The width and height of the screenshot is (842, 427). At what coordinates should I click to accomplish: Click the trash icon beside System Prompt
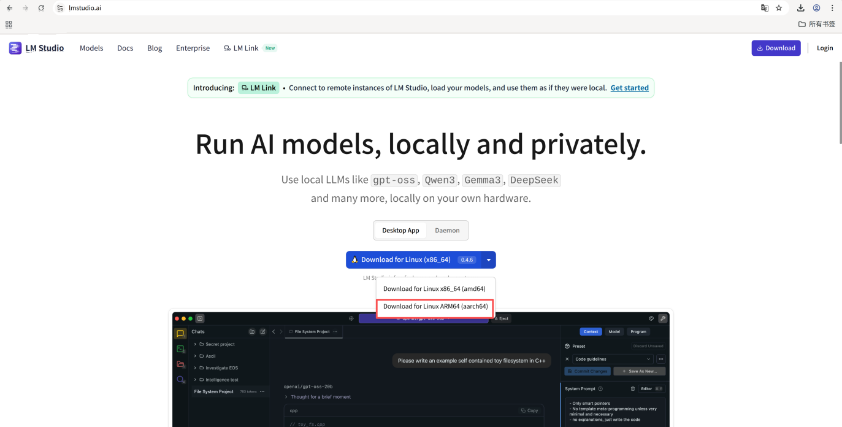633,388
